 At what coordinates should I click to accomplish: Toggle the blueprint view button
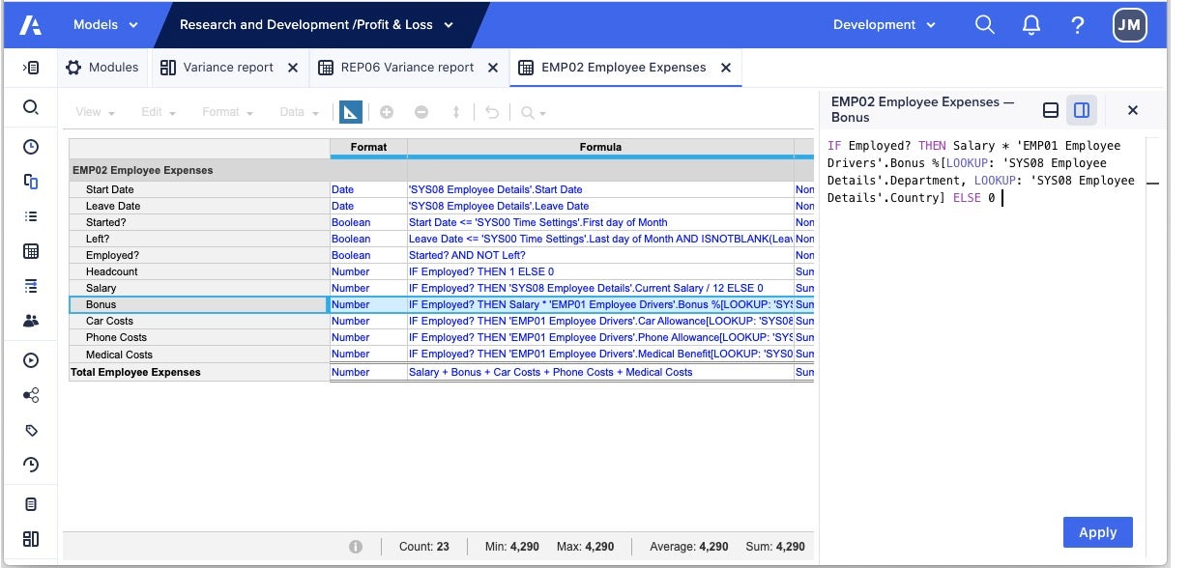coord(350,112)
